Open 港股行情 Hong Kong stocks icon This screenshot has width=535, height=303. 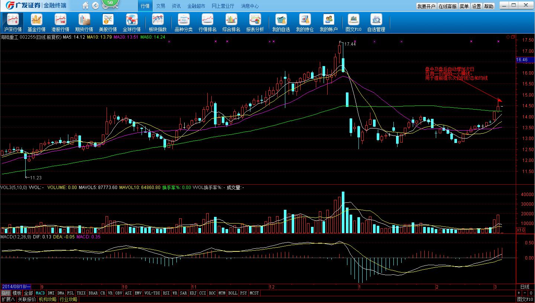[60, 23]
